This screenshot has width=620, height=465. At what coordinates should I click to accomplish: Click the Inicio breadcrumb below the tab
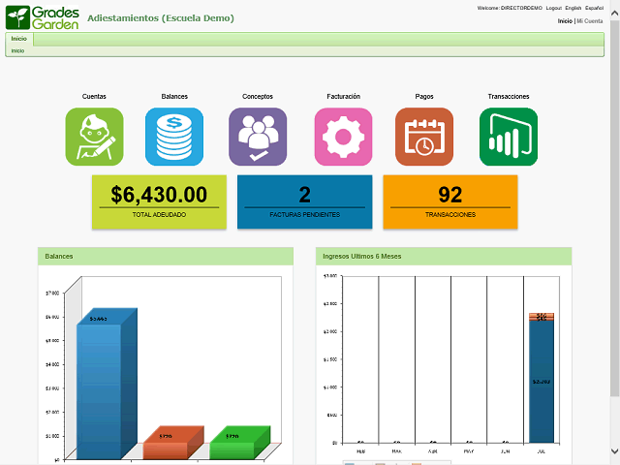click(x=18, y=50)
